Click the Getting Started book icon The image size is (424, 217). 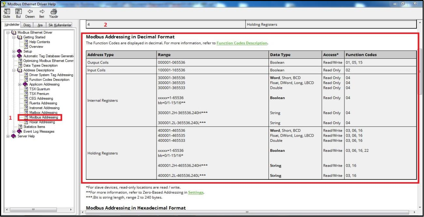[x=19, y=37]
